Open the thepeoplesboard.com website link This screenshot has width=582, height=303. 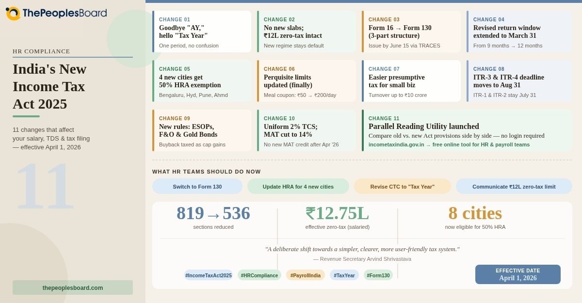click(73, 287)
